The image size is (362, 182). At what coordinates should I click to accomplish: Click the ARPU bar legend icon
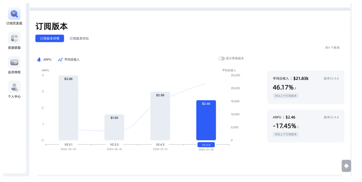coord(39,60)
